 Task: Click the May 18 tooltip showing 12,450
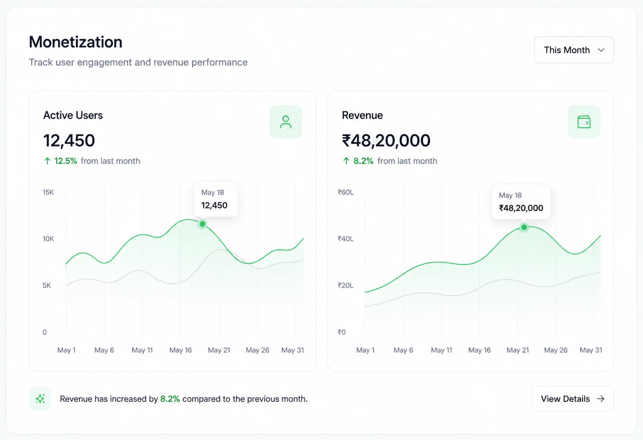(x=216, y=199)
